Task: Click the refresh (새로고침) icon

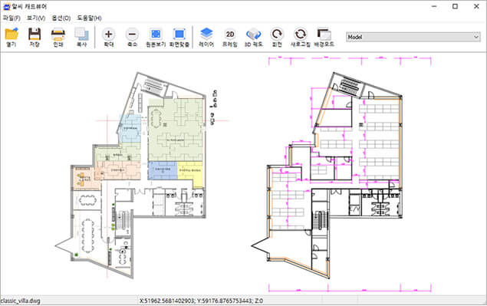Action: tap(301, 35)
